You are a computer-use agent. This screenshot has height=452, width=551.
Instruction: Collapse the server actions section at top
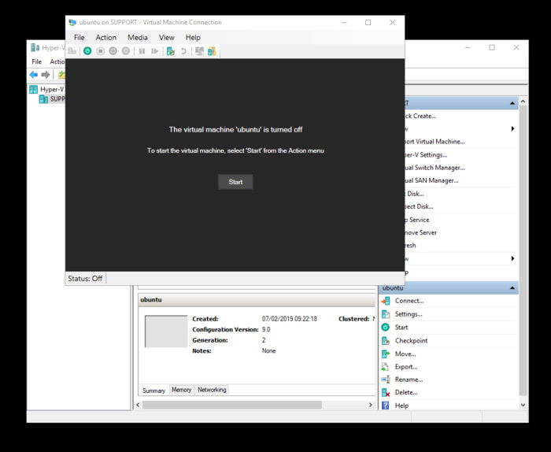[x=512, y=103]
